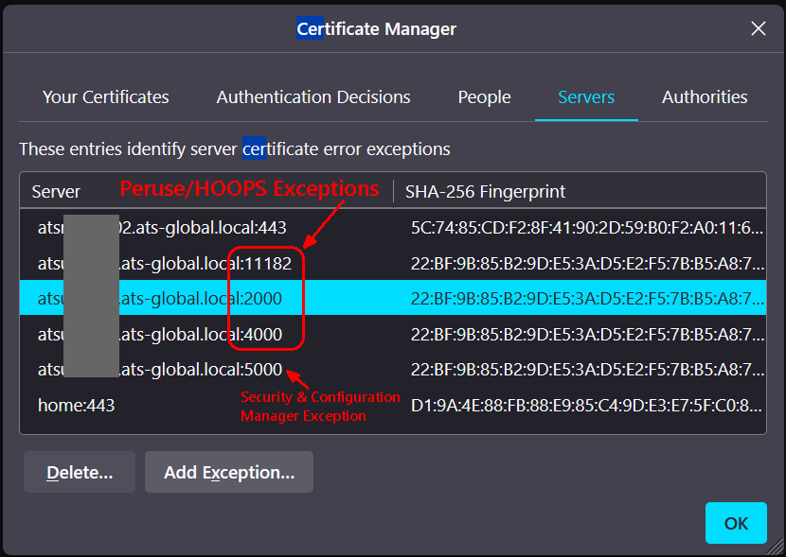Select the home:443 server entry
The width and height of the screenshot is (786, 557).
(x=77, y=405)
